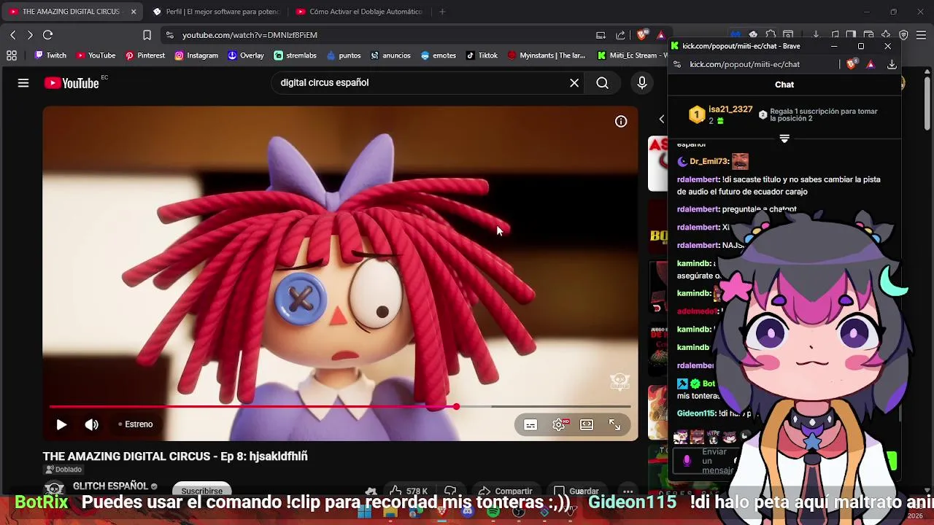Open the puntos bookmark

(344, 55)
